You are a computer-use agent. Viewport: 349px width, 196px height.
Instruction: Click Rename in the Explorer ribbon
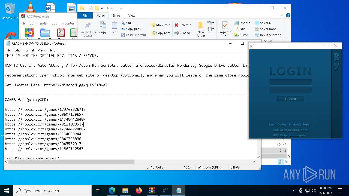pyautogui.click(x=182, y=33)
